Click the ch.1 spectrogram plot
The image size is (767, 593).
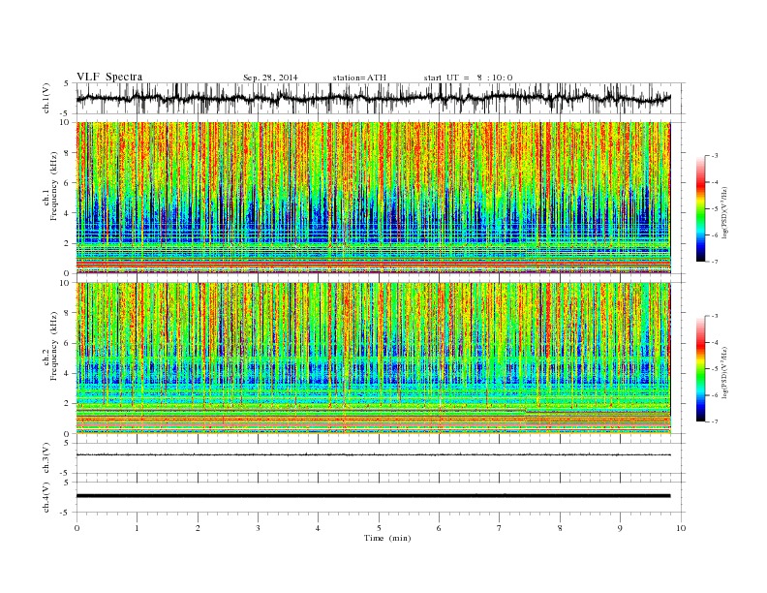coord(373,198)
